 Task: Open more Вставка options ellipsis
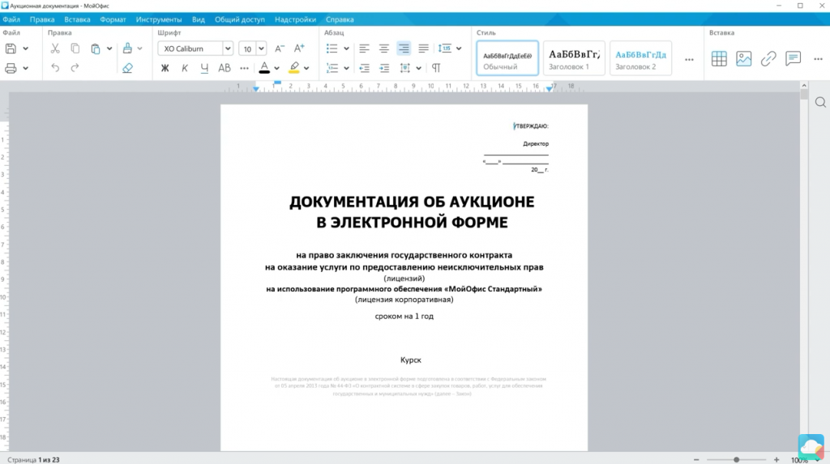(819, 59)
